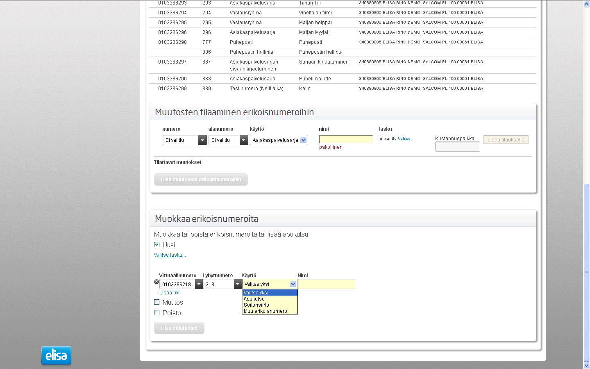Click the Kustannuspaikka input field
The height and width of the screenshot is (369, 590).
(x=458, y=147)
